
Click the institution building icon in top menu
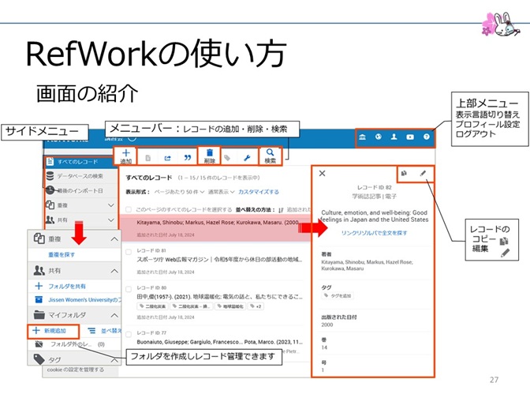click(x=362, y=137)
